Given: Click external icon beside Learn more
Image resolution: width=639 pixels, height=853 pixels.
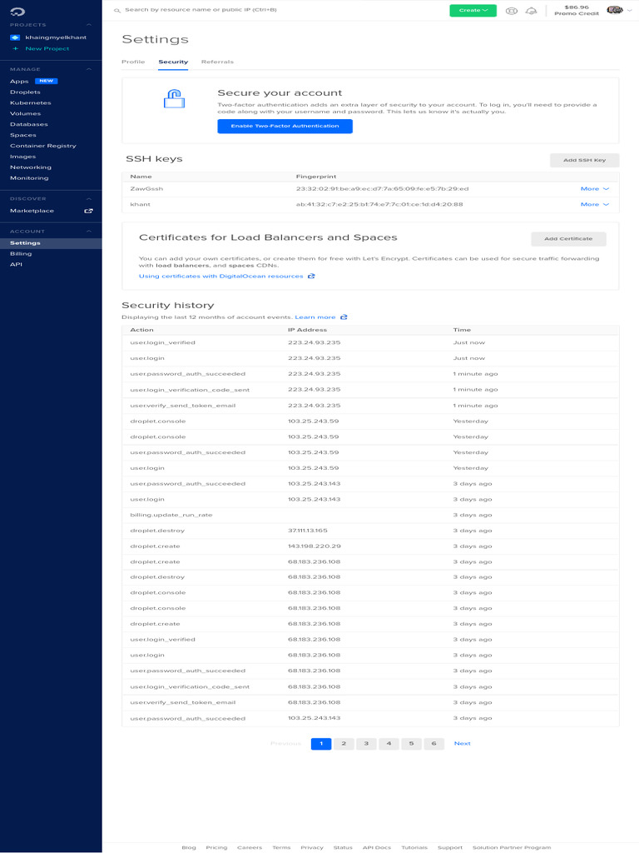Looking at the screenshot, I should (x=344, y=317).
